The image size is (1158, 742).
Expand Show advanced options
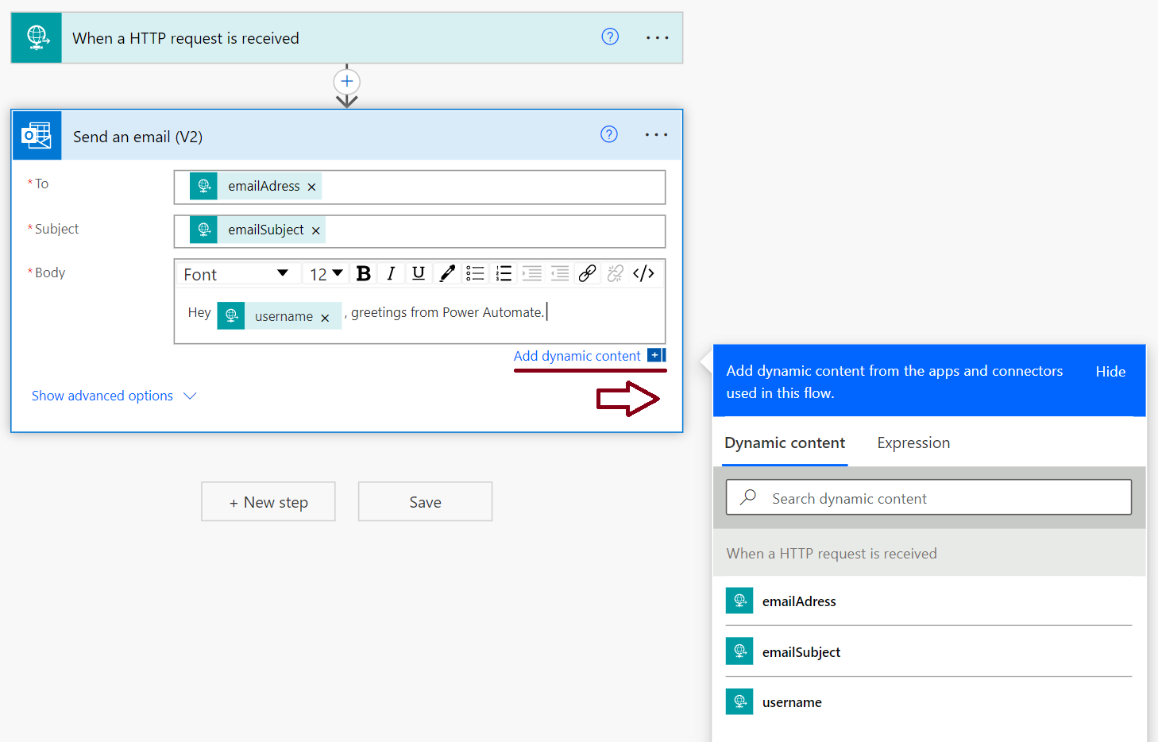click(x=114, y=396)
